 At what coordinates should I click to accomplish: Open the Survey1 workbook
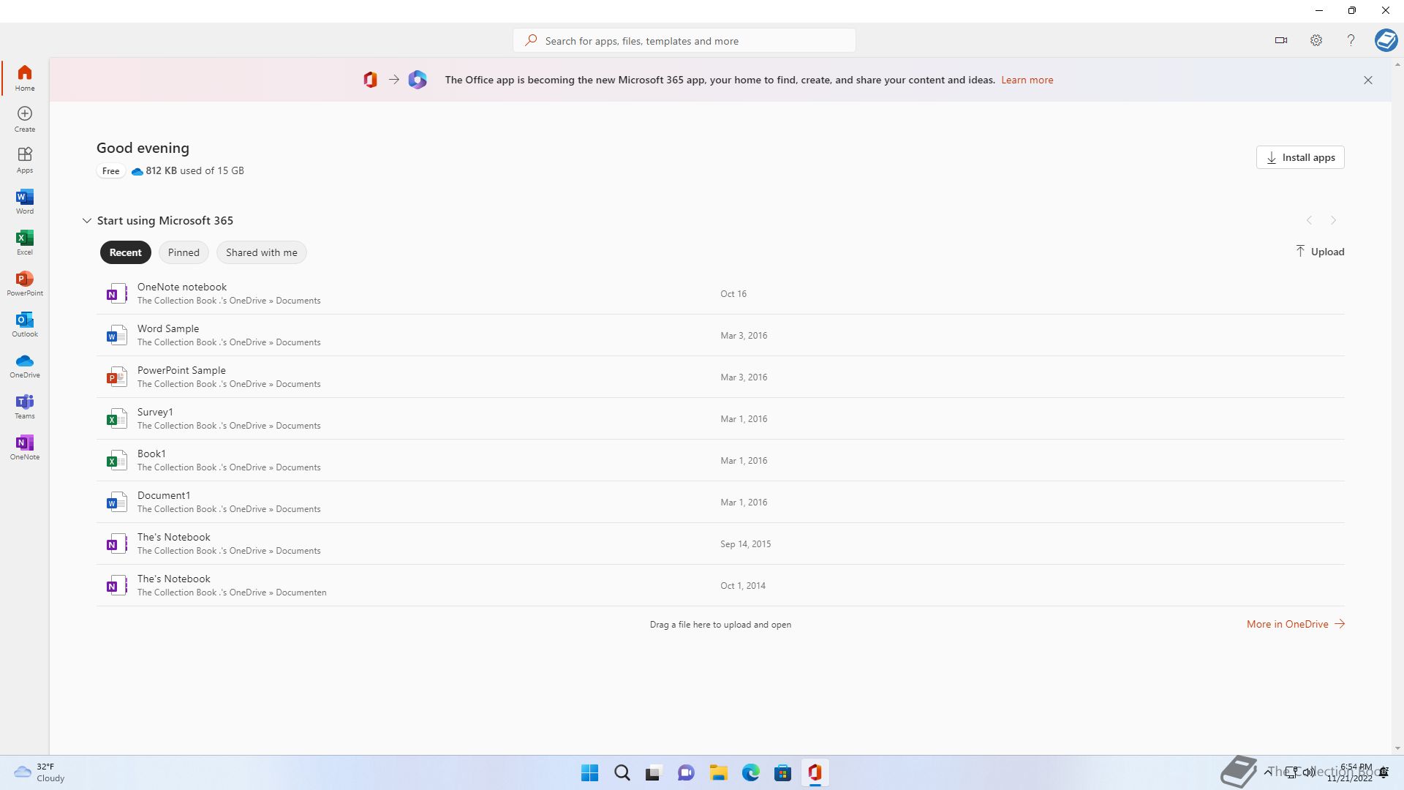click(155, 412)
